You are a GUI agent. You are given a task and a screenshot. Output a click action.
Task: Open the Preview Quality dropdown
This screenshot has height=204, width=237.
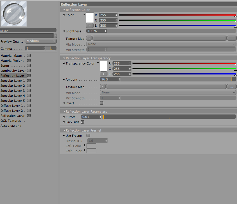click(x=41, y=41)
